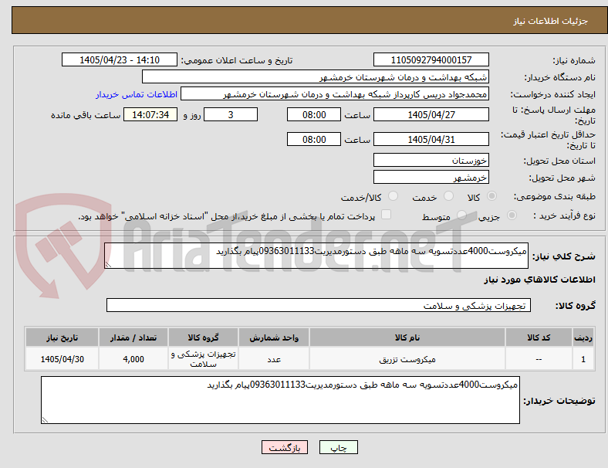Click the میکروست تزریق item name cell
608x468 pixels.
[407, 359]
